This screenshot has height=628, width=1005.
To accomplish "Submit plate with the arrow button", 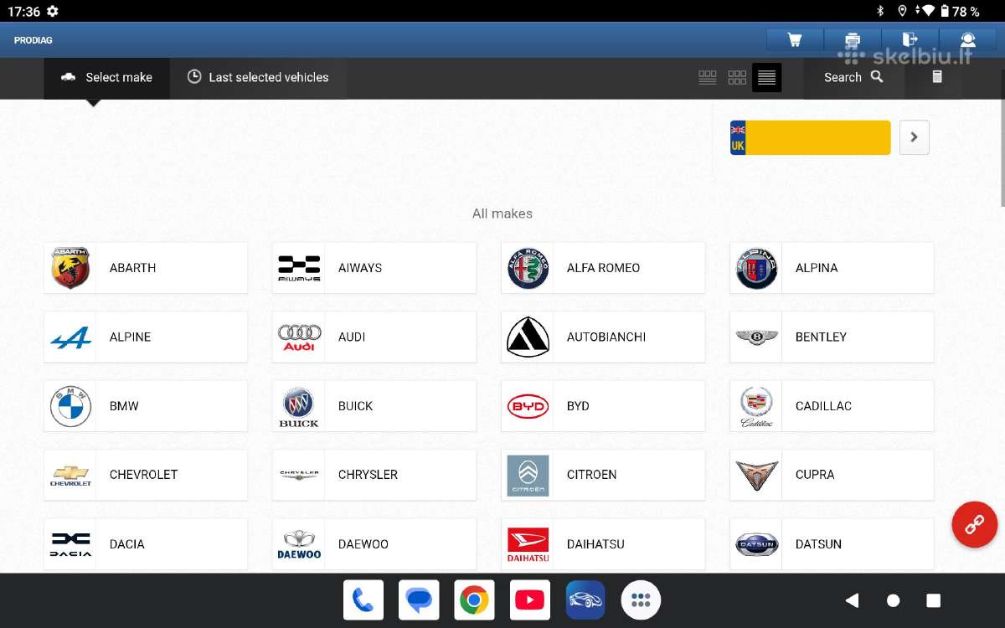I will 914,137.
